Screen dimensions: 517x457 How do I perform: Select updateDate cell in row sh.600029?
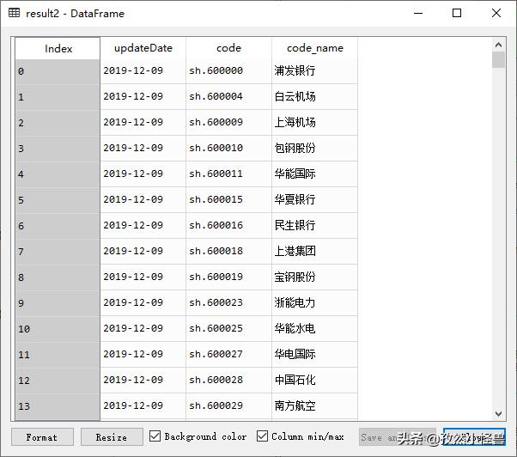143,405
